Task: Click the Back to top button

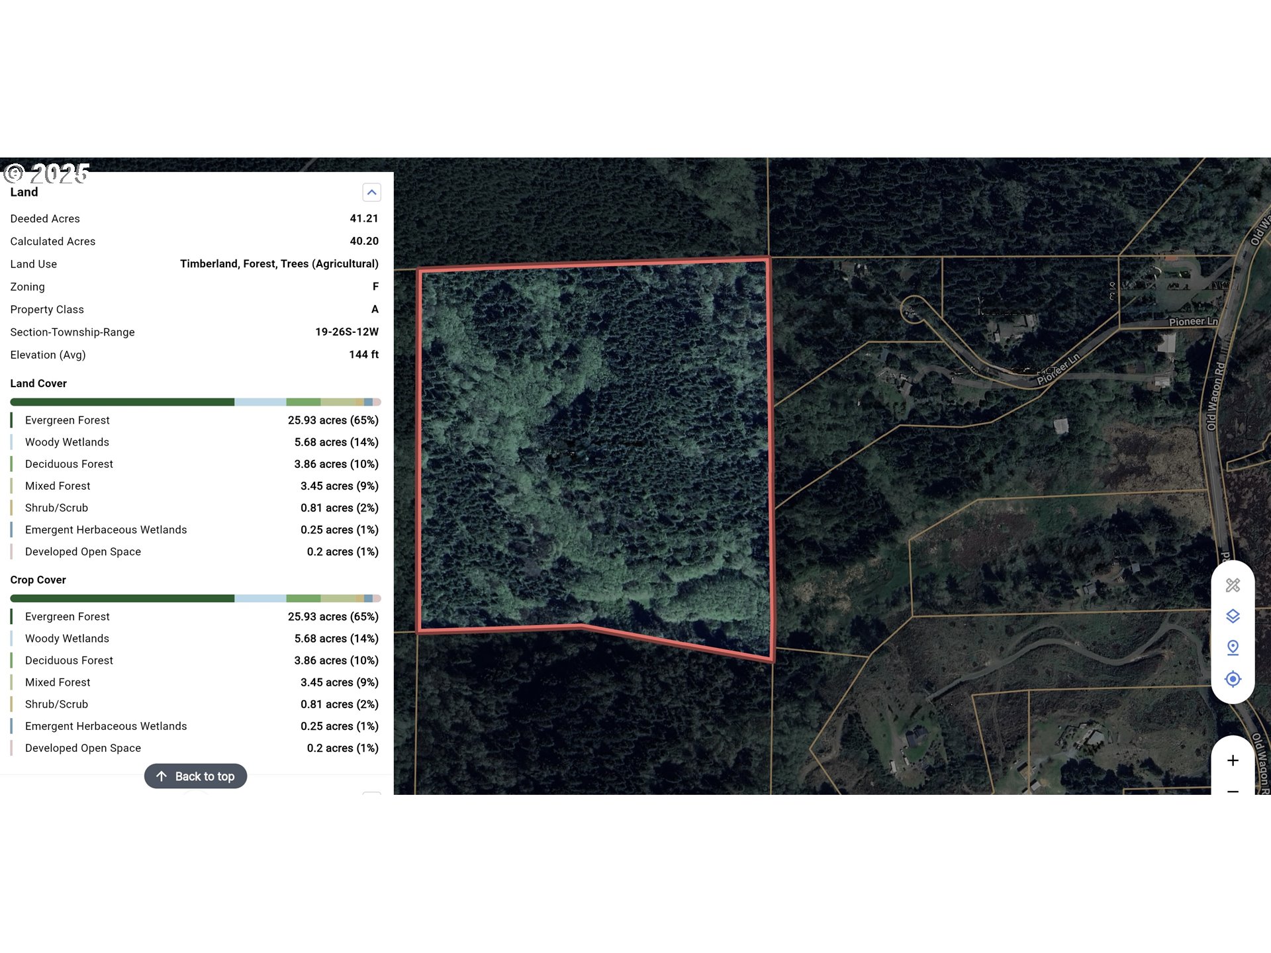Action: [x=196, y=776]
